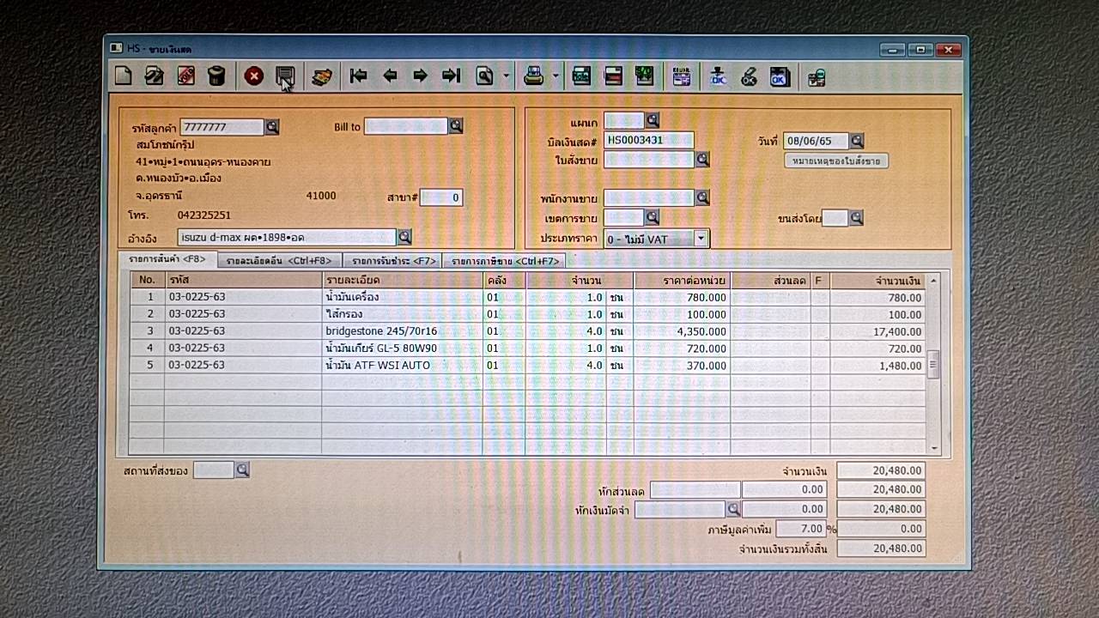
Task: Click the VAT percent 7.00 field
Action: (x=800, y=529)
